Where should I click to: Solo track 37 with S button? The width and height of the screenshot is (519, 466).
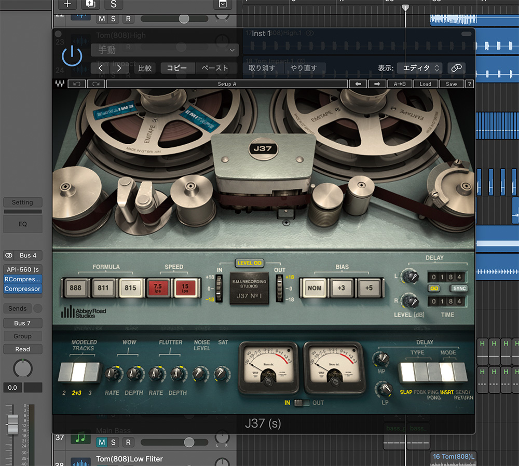113,442
